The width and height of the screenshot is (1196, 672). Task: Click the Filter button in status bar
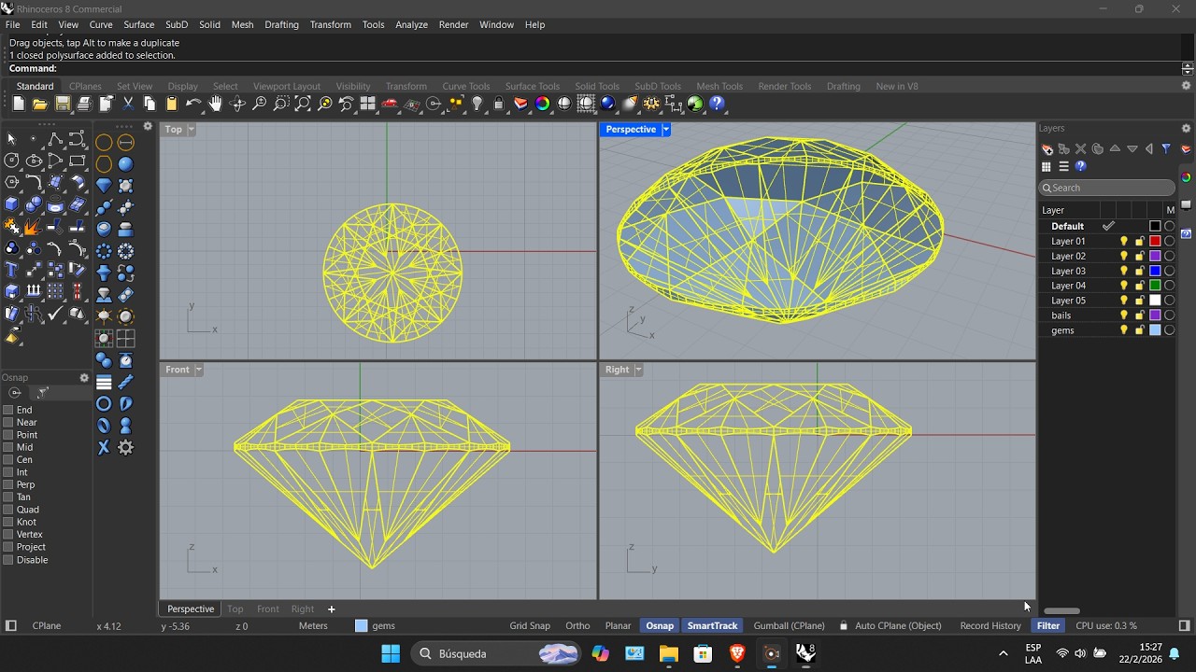1048,626
